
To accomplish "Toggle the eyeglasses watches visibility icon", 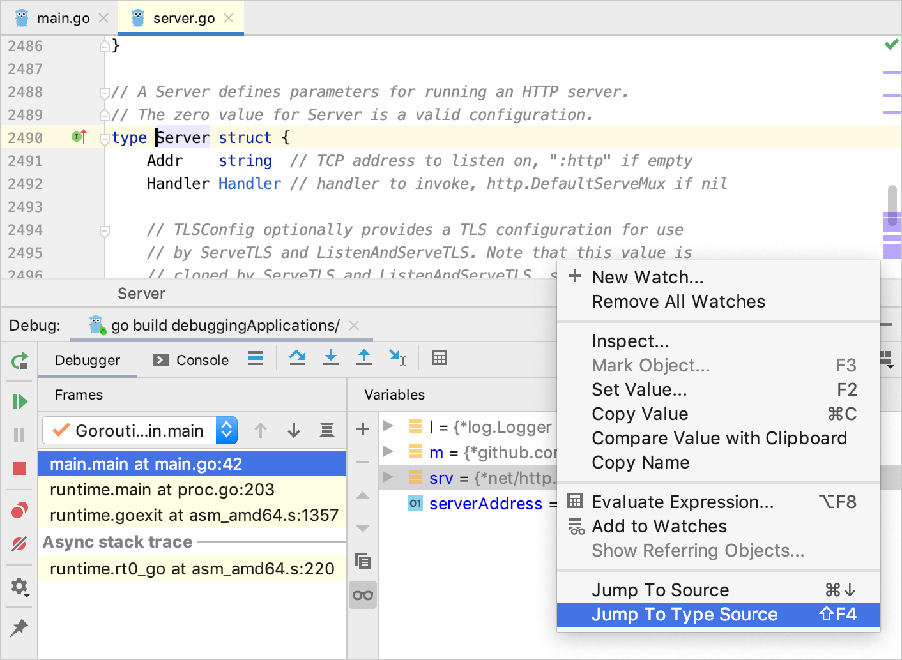I will coord(362,594).
